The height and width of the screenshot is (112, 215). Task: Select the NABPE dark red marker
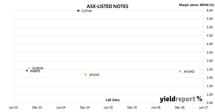coord(27,71)
